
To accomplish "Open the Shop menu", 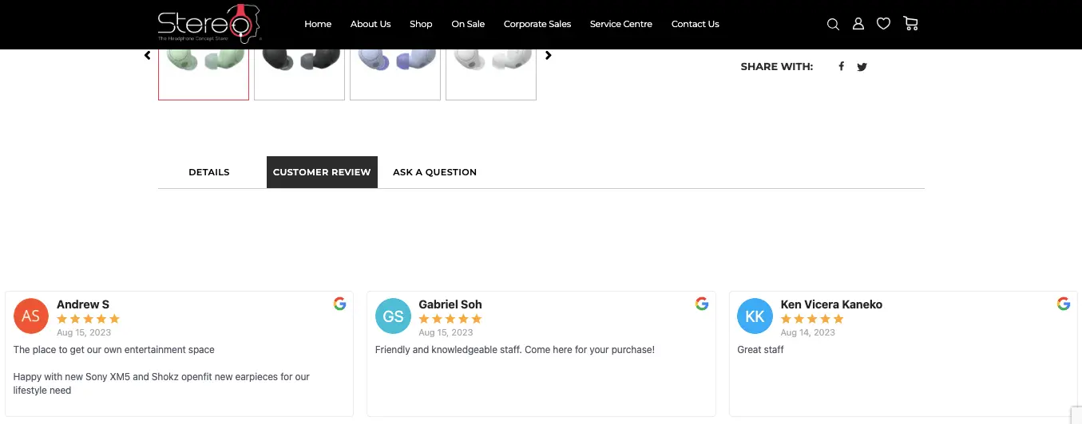I will (421, 24).
